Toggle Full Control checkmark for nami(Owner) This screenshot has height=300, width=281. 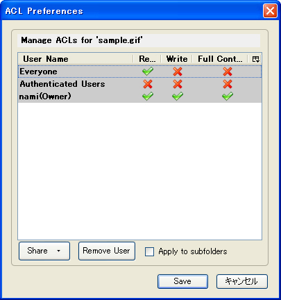pos(228,97)
